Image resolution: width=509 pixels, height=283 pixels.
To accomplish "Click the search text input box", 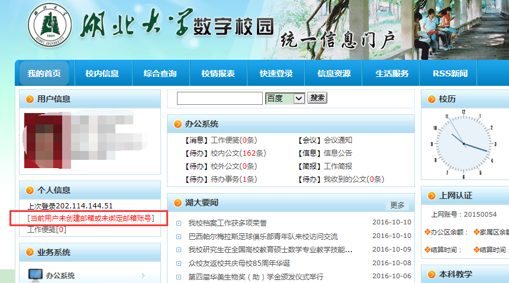I will (219, 98).
